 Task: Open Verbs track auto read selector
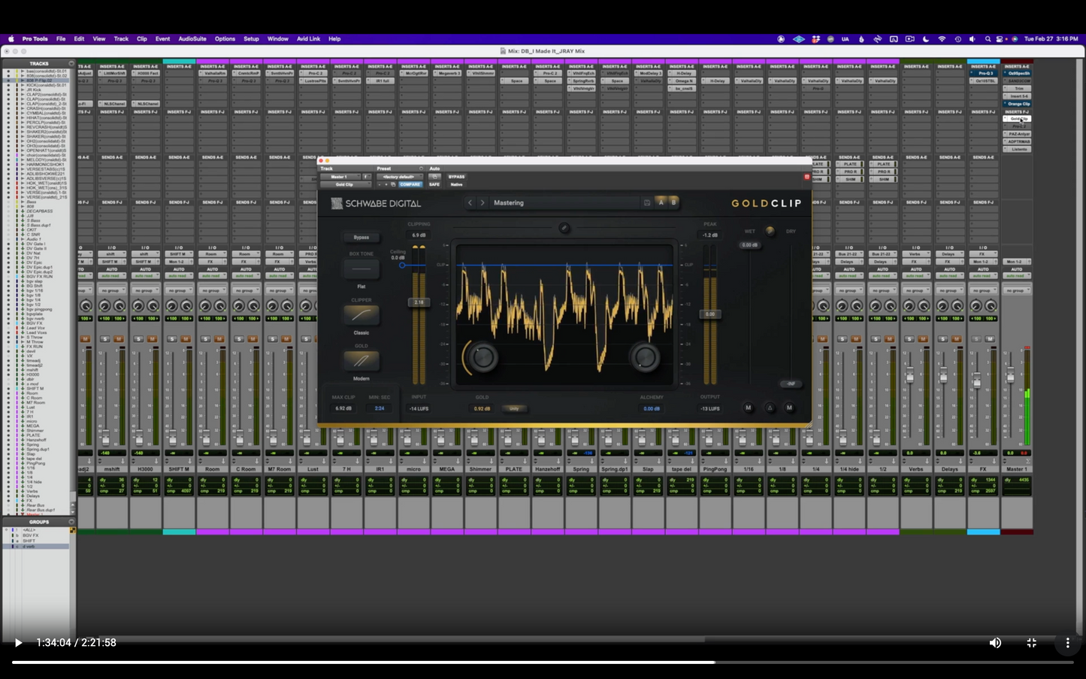(916, 276)
